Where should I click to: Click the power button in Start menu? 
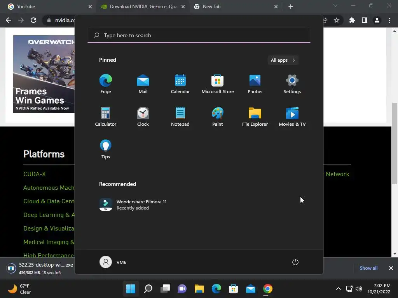[x=295, y=262]
